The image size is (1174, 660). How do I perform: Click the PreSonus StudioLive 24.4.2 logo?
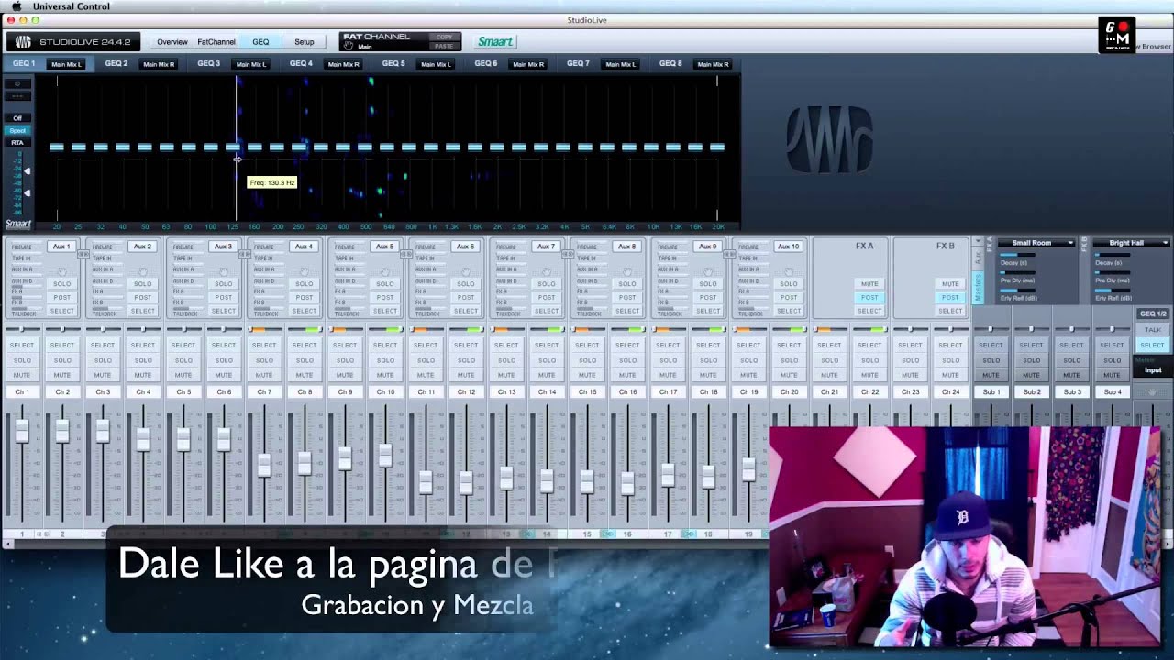pyautogui.click(x=73, y=41)
